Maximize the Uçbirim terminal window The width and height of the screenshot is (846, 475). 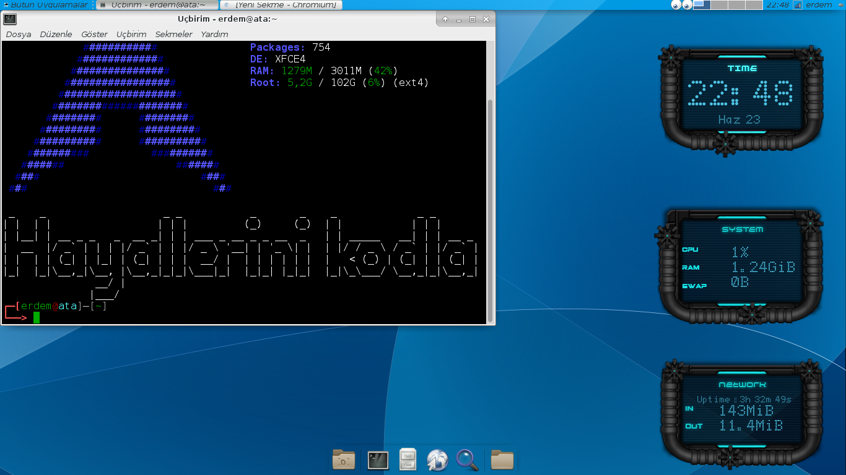473,19
